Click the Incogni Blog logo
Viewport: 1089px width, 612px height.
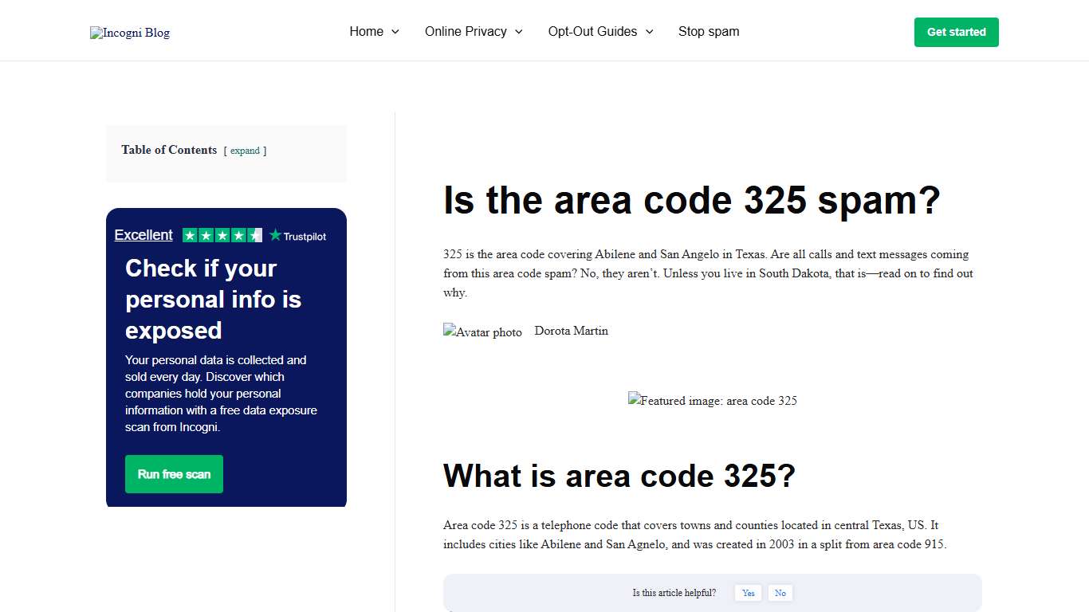tap(129, 33)
